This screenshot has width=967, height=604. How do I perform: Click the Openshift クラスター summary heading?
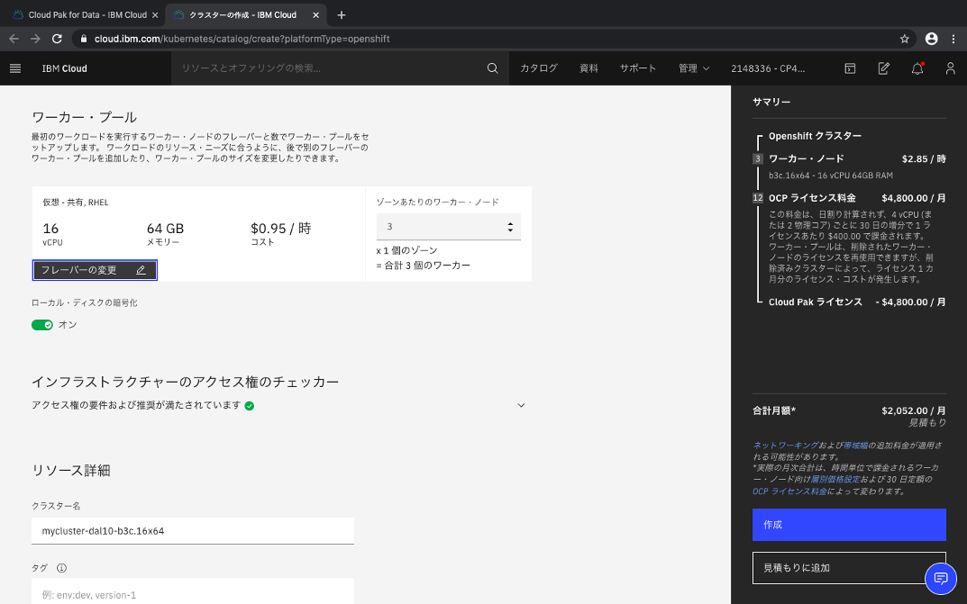pos(815,136)
